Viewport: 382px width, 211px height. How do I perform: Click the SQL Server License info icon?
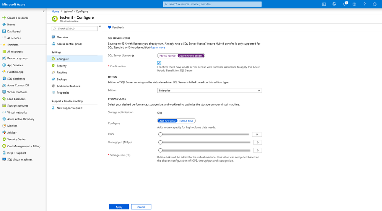pos(133,55)
